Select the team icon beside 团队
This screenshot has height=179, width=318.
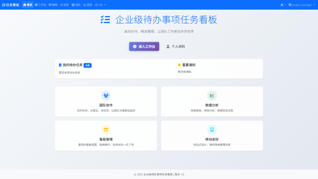73,4
